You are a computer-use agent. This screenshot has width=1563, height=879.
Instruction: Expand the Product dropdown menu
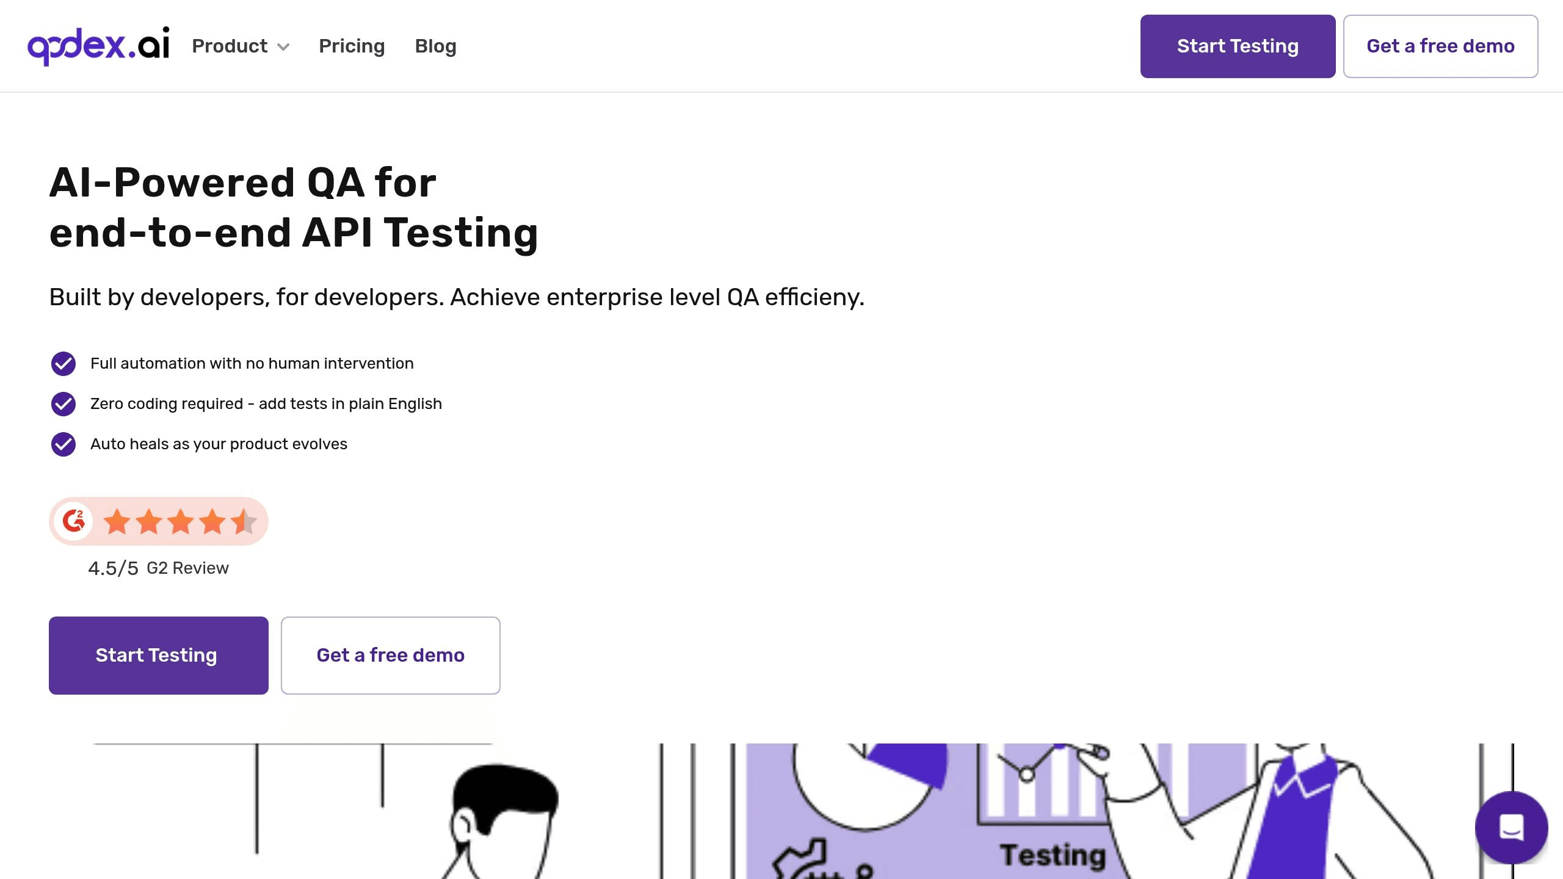pos(241,46)
